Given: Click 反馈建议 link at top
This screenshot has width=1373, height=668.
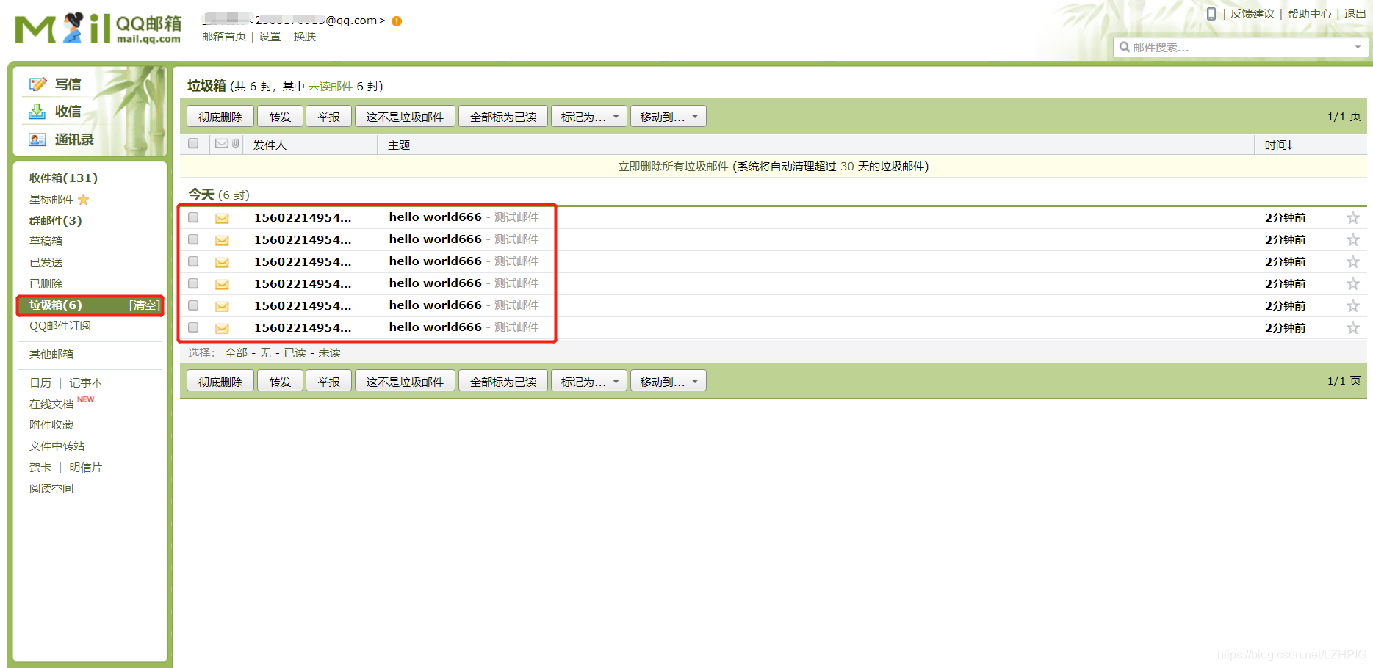Looking at the screenshot, I should click(x=1253, y=14).
